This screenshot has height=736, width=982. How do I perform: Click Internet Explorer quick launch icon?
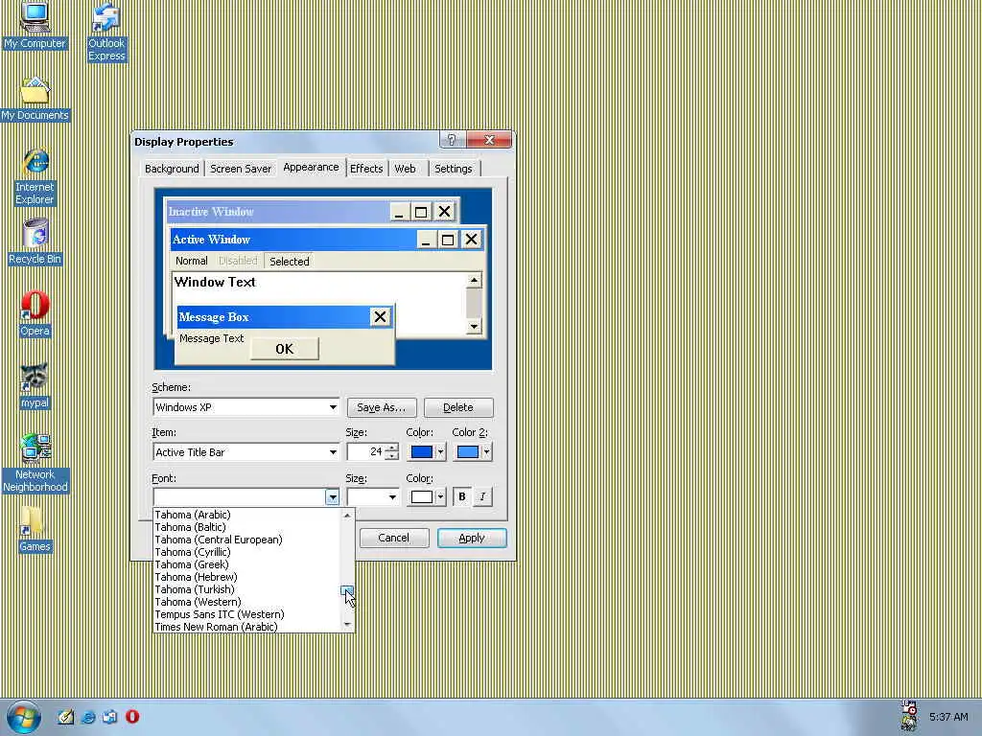[x=88, y=717]
